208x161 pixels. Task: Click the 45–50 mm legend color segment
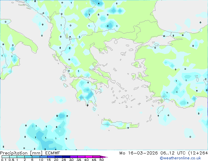(96, 157)
